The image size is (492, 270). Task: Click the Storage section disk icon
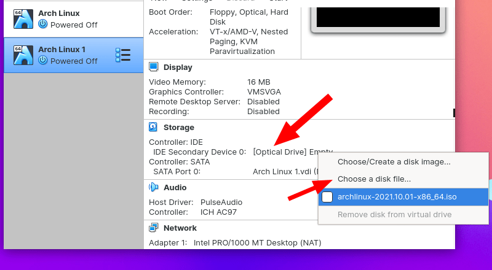154,127
